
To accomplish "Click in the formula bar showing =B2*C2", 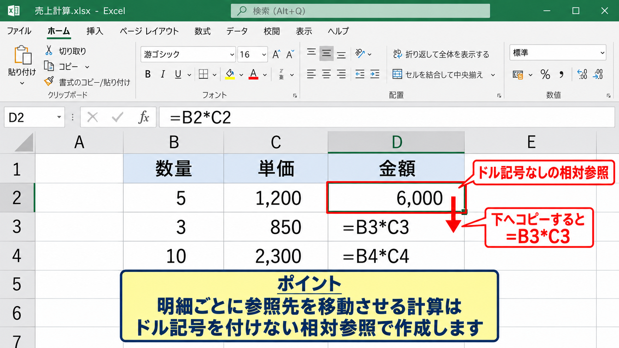I will pyautogui.click(x=387, y=117).
